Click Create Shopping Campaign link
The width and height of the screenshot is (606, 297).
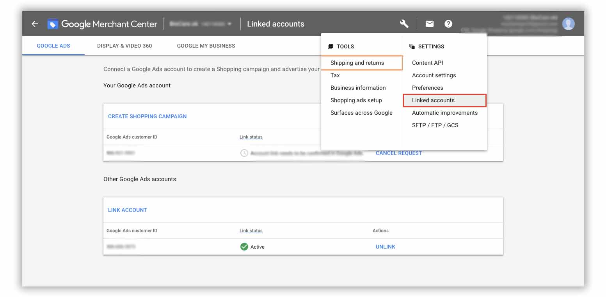pos(147,116)
